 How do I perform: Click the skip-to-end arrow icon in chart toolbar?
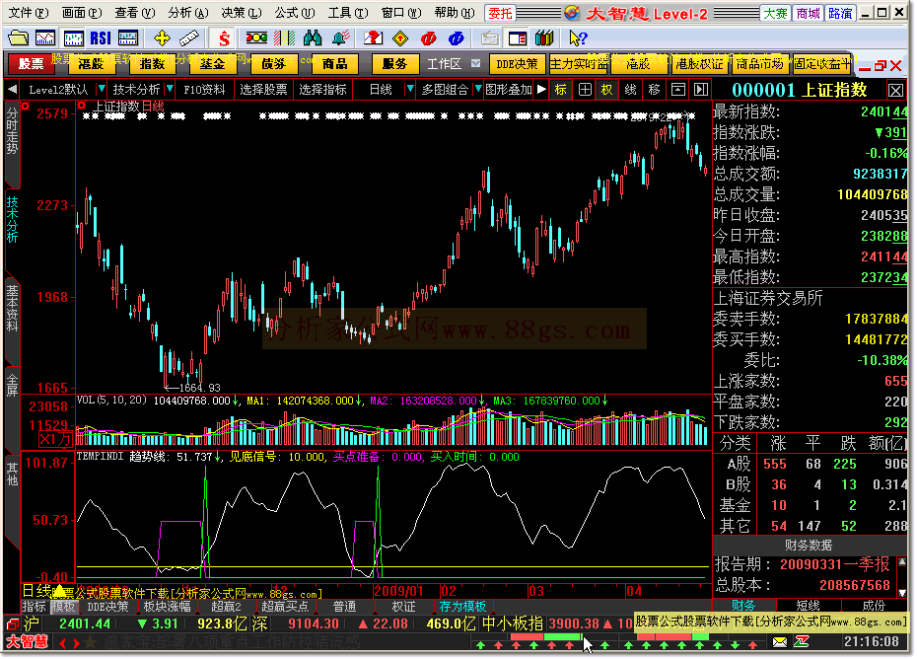pos(701,90)
